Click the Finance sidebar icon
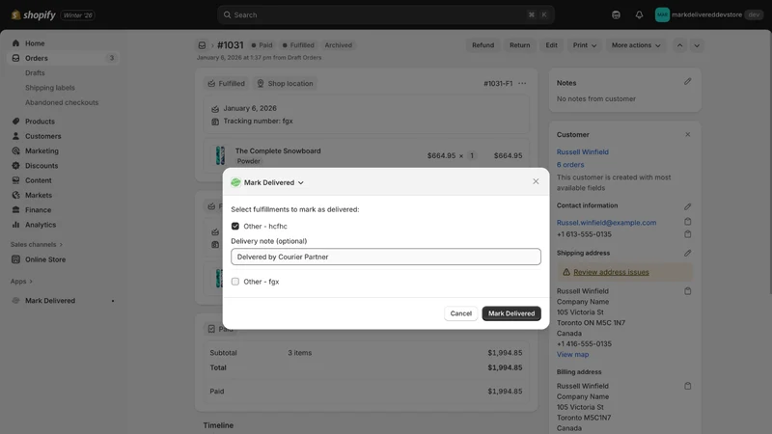772x434 pixels. (x=15, y=209)
